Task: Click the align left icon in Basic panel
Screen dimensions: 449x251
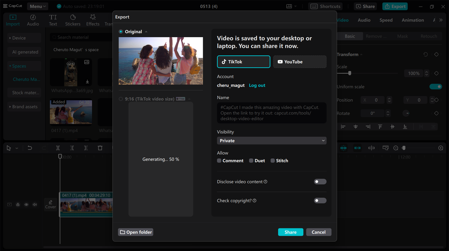Action: (343, 127)
